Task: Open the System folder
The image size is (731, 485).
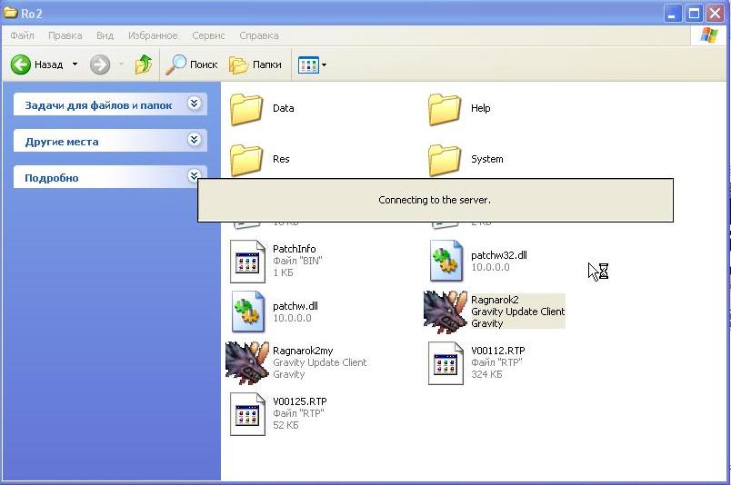Action: coord(445,160)
